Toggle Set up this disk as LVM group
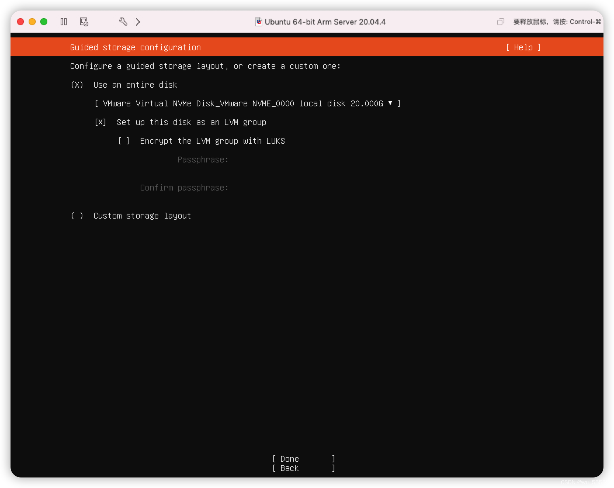Screen dimensions: 614x488 (x=100, y=122)
